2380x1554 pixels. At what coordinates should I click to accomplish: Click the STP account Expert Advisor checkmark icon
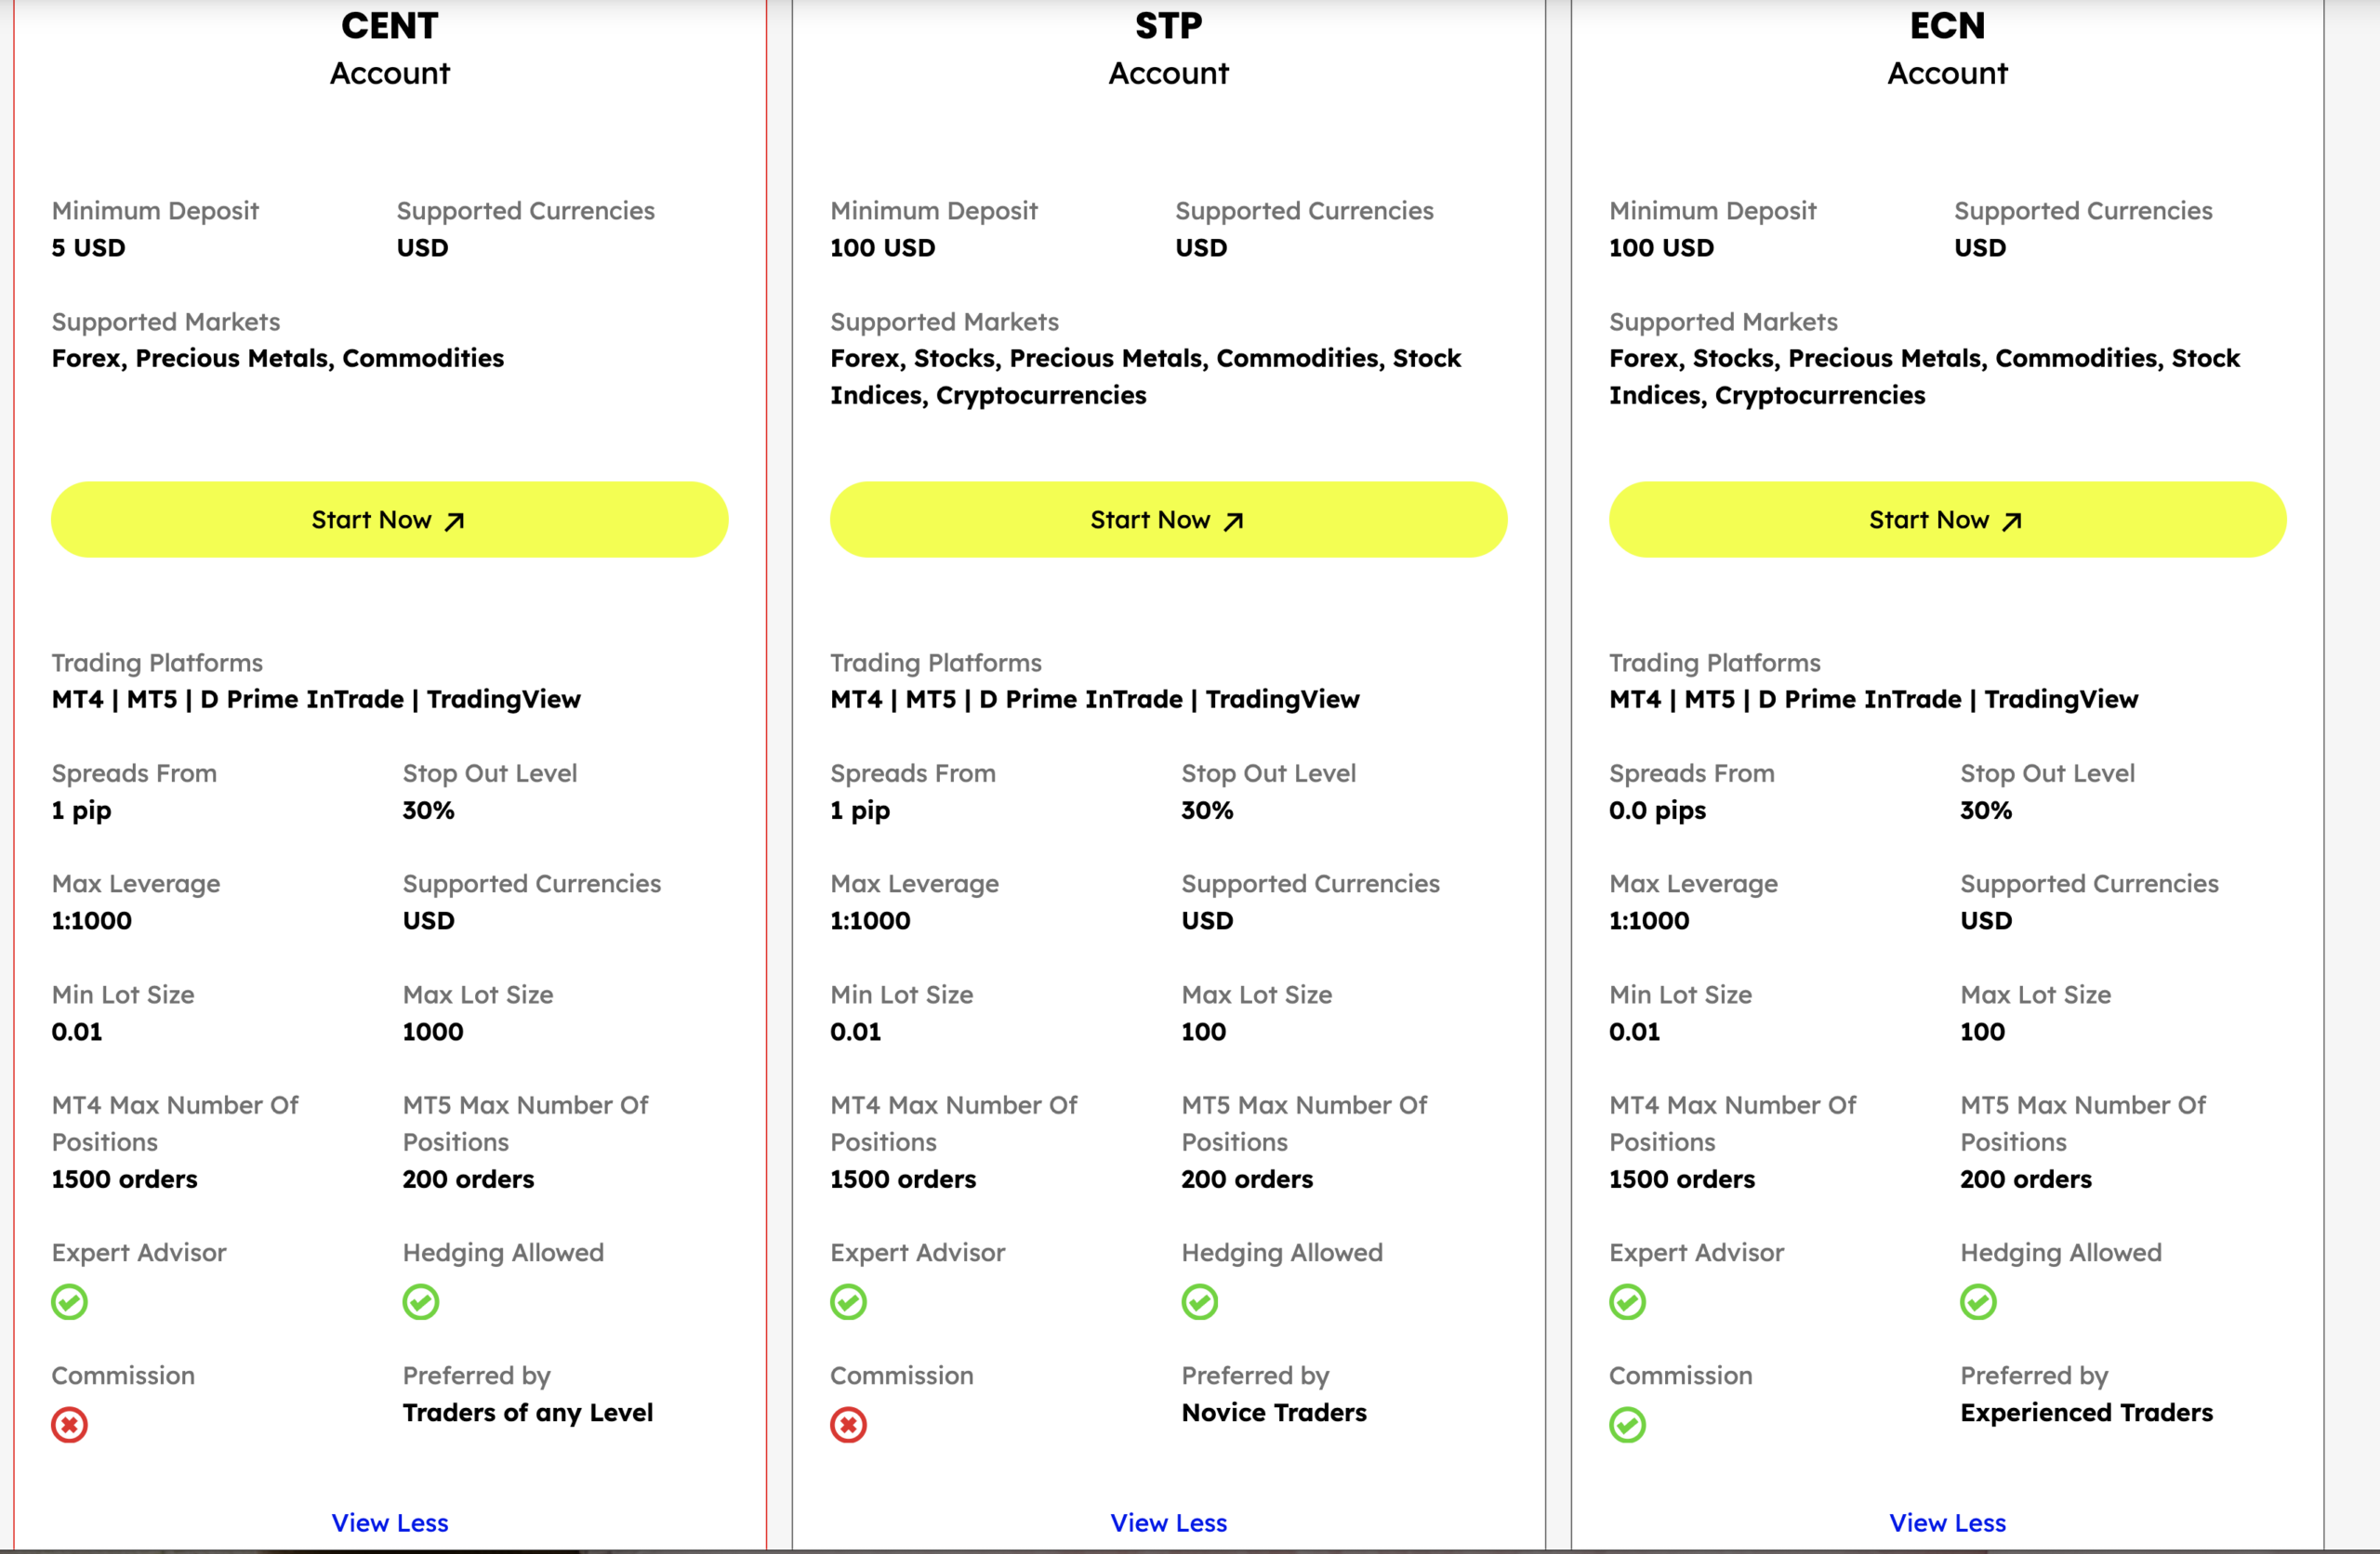[848, 1302]
